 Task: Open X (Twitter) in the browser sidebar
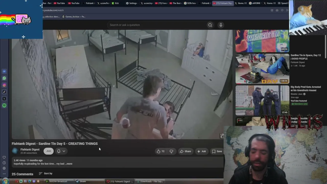(x=4, y=99)
